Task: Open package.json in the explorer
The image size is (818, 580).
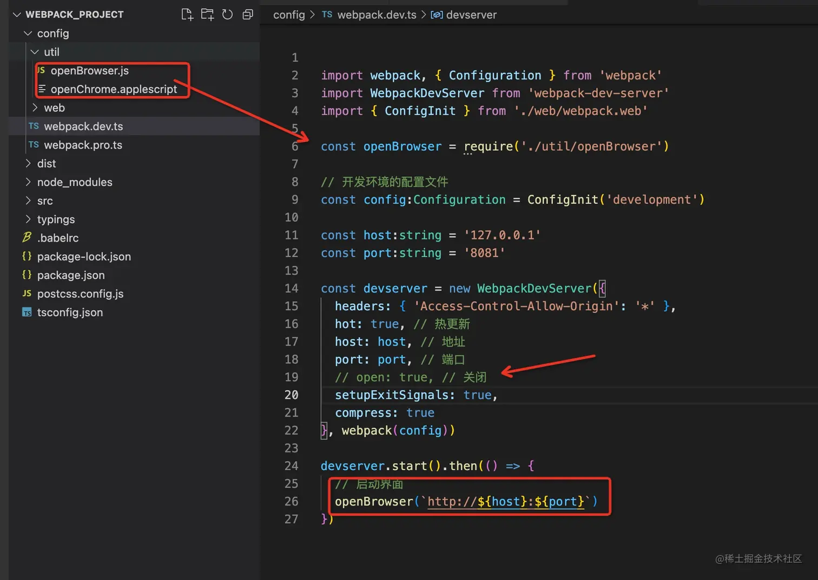Action: click(71, 275)
